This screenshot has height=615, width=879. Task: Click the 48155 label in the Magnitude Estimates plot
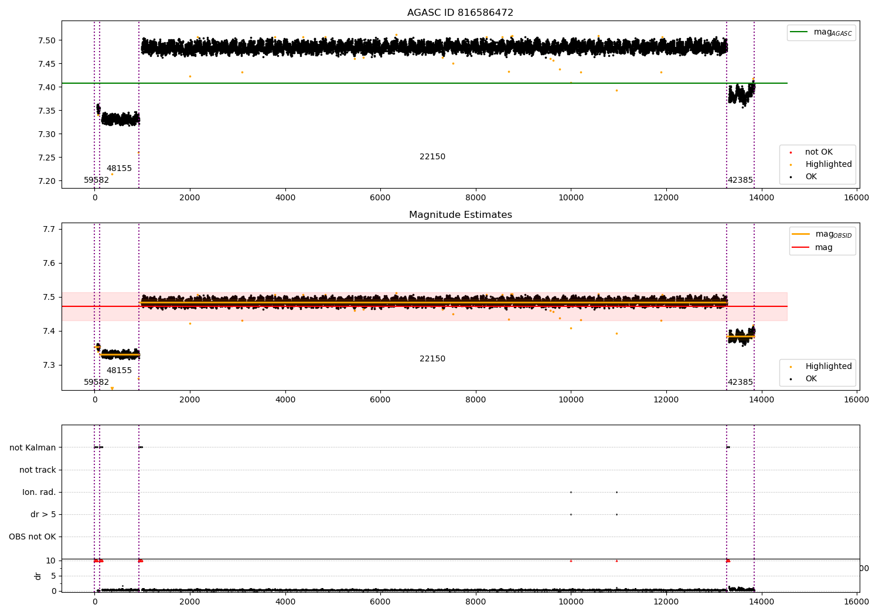coord(119,371)
